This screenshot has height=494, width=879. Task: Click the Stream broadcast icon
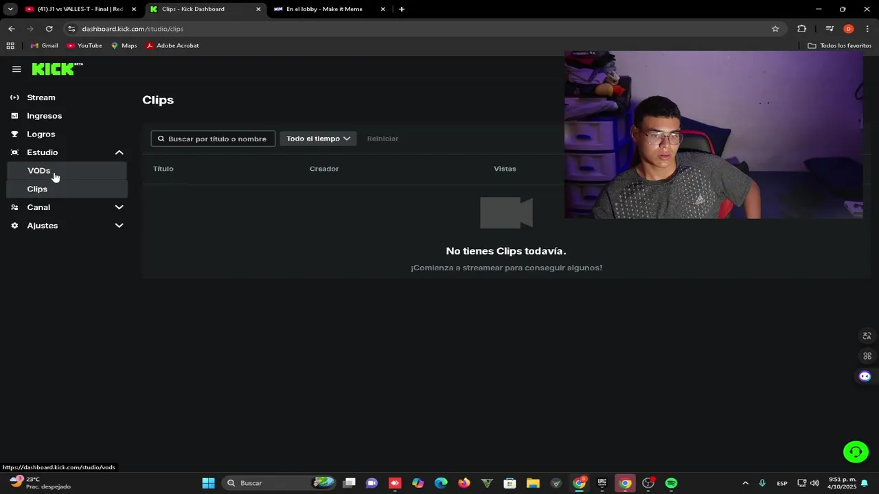[14, 97]
